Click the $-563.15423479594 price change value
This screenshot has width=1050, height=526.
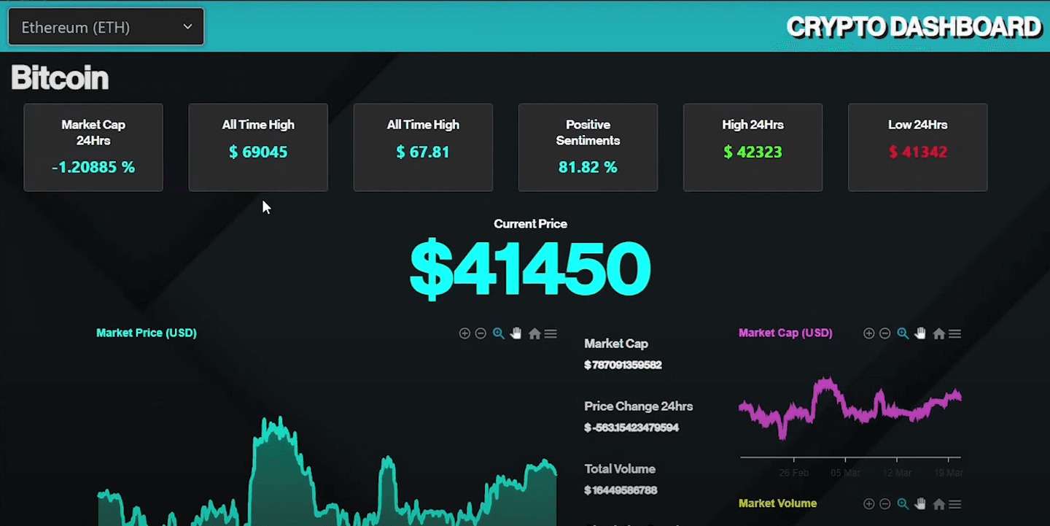coord(631,428)
